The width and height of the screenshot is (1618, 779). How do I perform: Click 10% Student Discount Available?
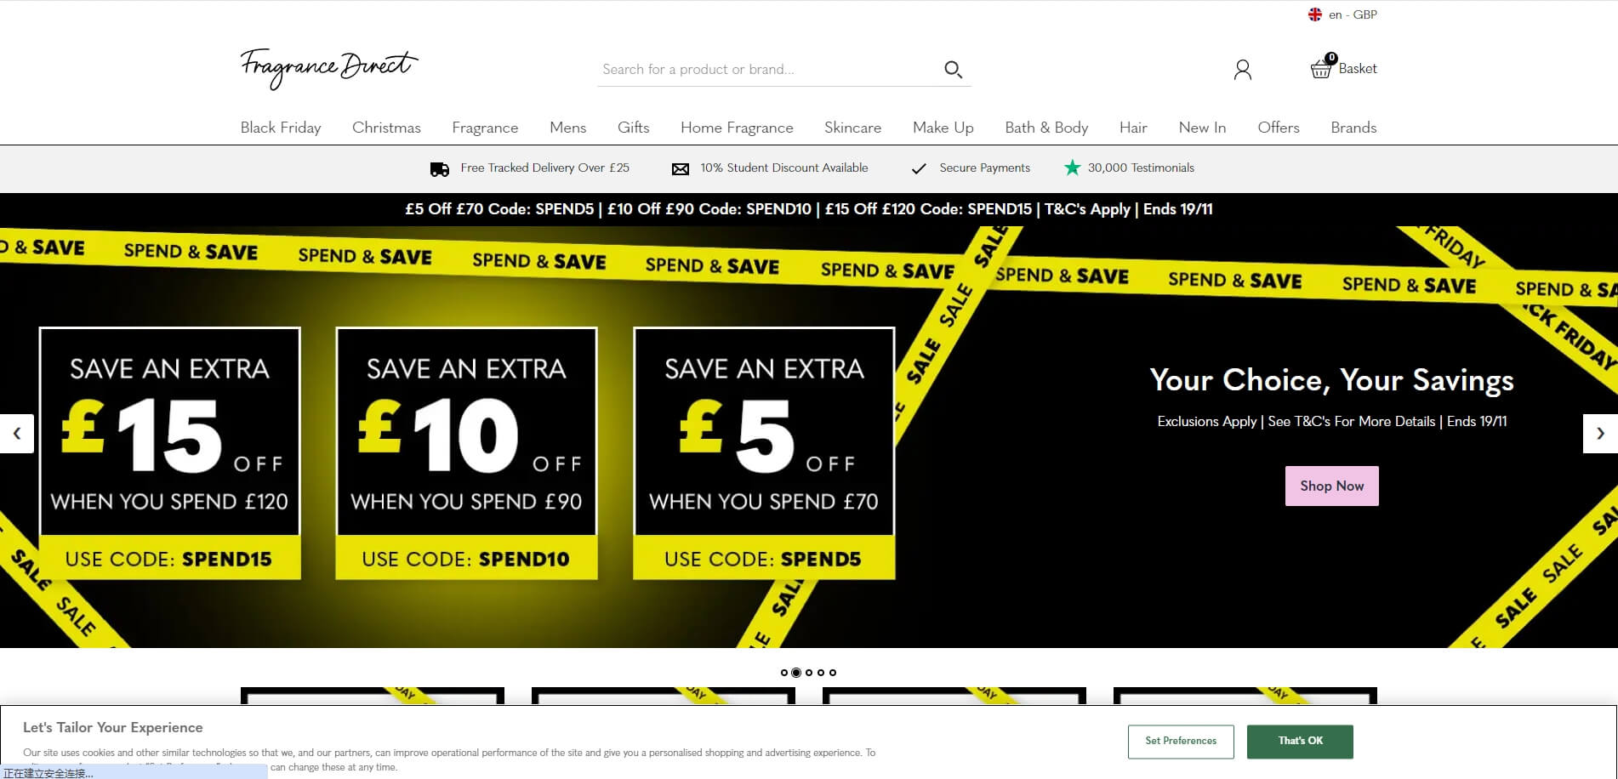pos(784,168)
